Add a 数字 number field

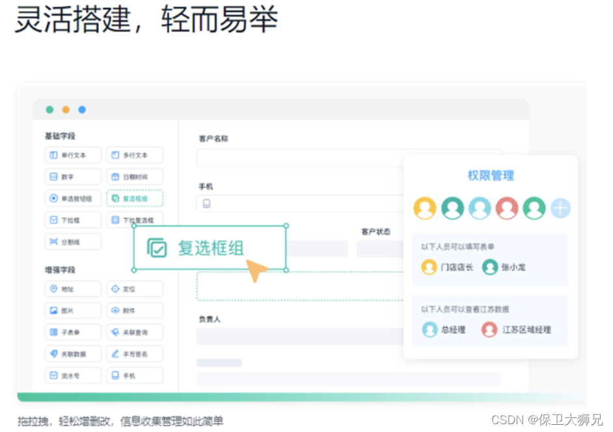point(73,177)
